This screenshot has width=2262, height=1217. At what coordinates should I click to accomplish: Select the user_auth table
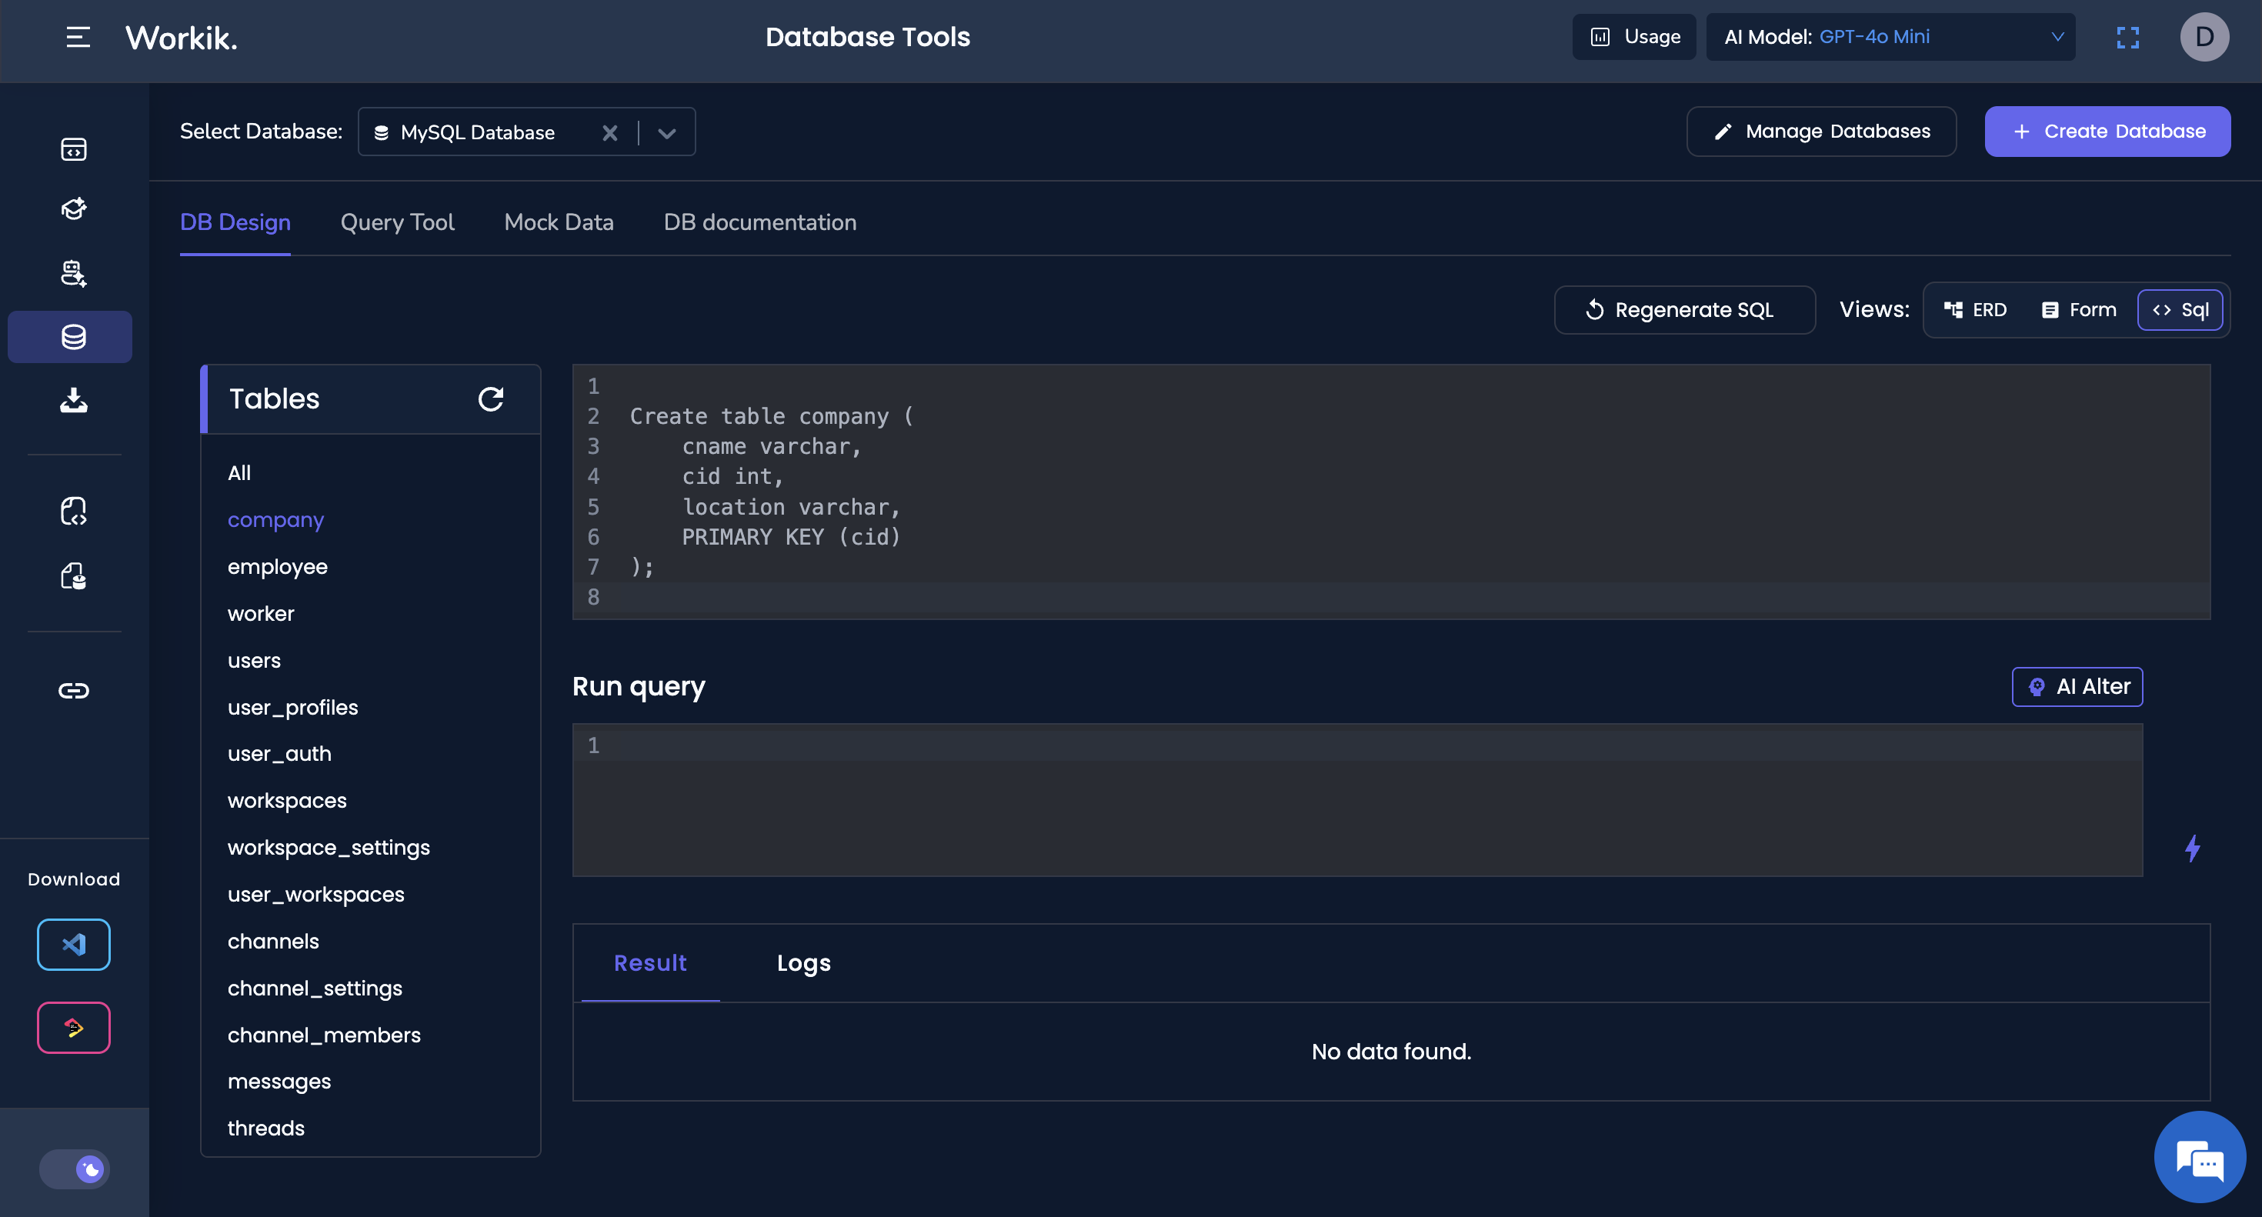(279, 754)
